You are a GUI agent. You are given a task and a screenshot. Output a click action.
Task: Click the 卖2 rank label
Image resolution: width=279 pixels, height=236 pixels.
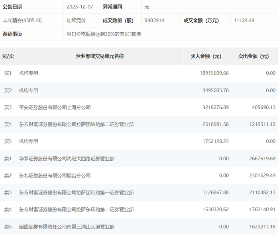tap(8, 175)
